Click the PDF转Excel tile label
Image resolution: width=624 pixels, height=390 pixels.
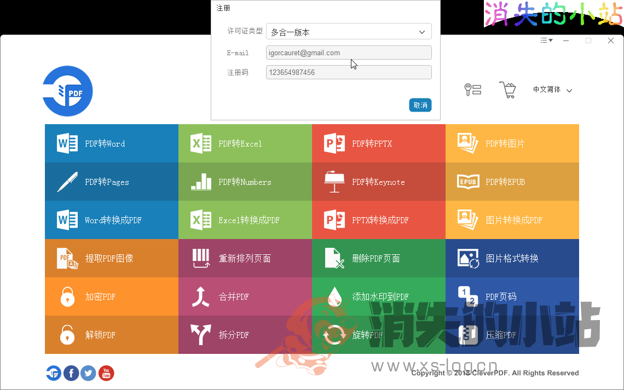point(240,143)
